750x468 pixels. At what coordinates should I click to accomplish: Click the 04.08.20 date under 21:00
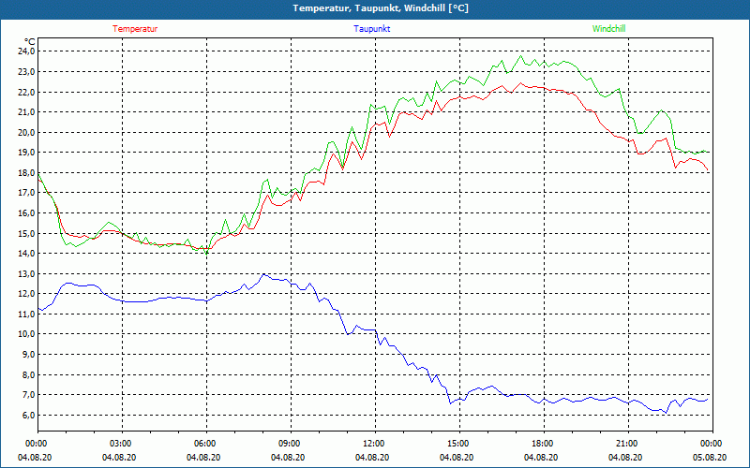(x=625, y=457)
